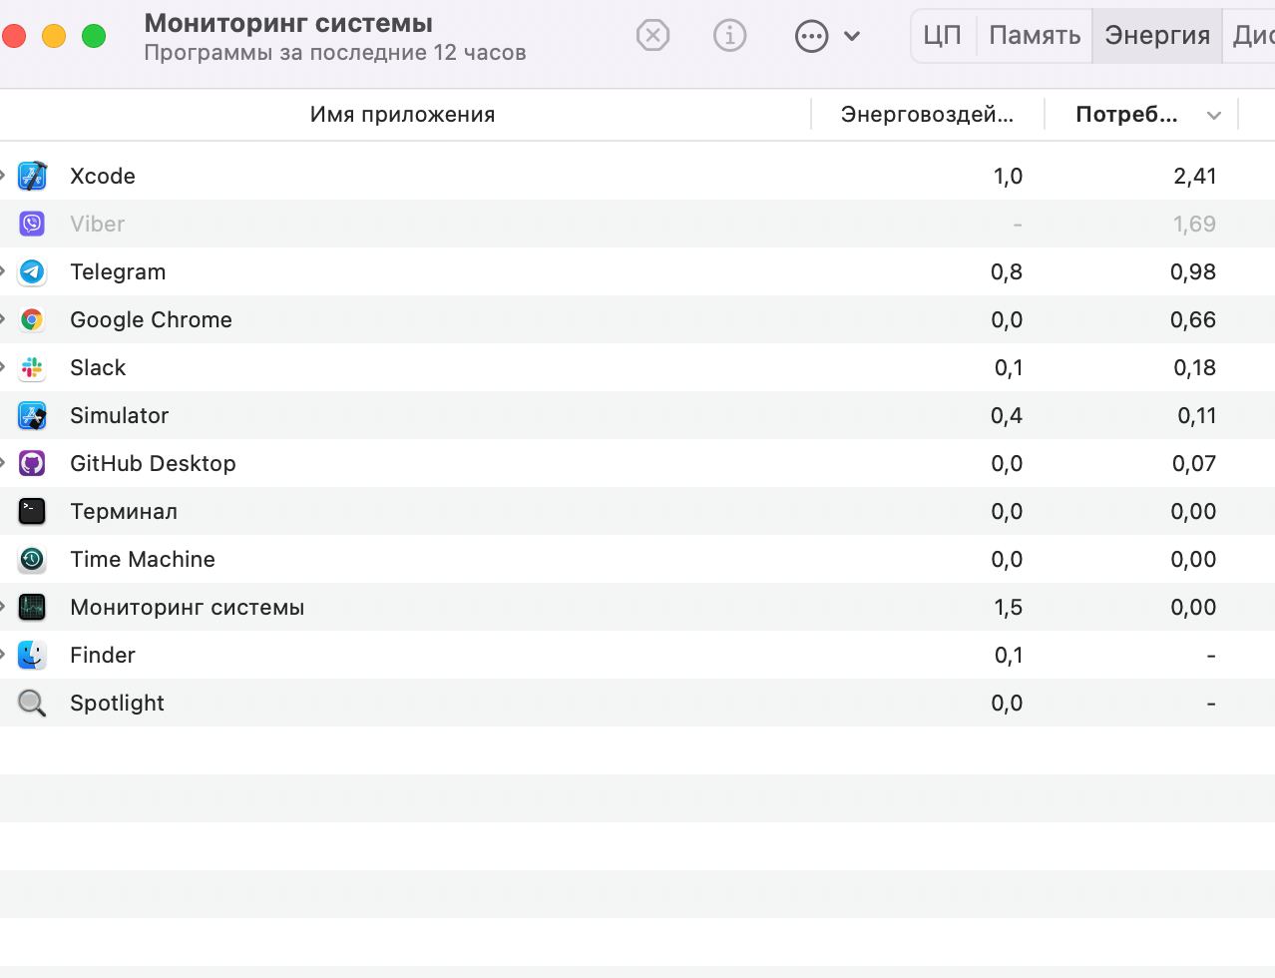Select the Viber app name

pyautogui.click(x=97, y=224)
